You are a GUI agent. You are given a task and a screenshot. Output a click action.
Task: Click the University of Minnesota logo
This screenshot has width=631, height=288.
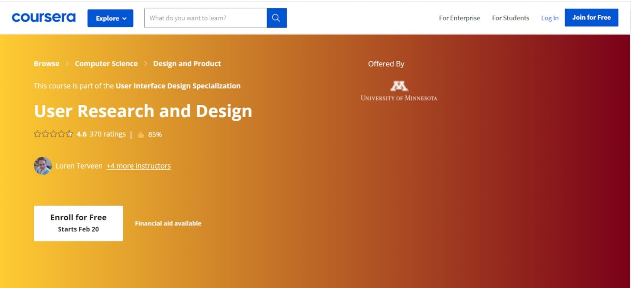pyautogui.click(x=399, y=91)
